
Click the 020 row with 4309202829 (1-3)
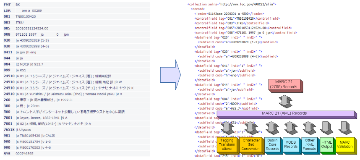pos(76,40)
